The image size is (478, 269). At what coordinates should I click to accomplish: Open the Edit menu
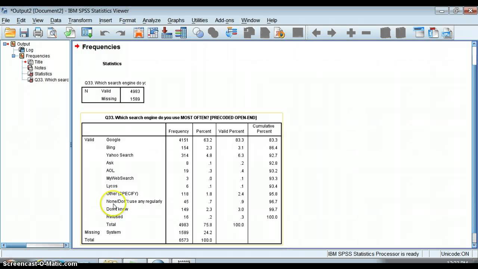21,20
